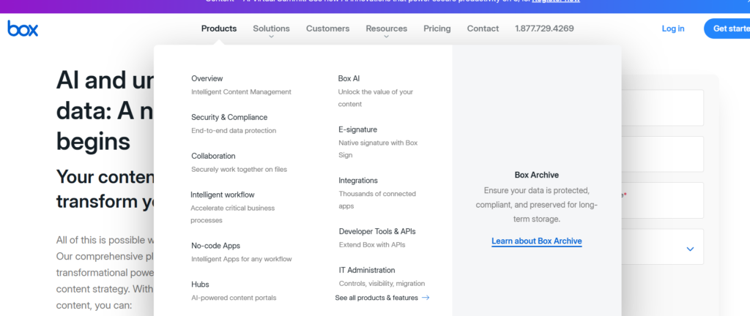Image resolution: width=750 pixels, height=316 pixels.
Task: Click the Log in link
Action: click(672, 29)
